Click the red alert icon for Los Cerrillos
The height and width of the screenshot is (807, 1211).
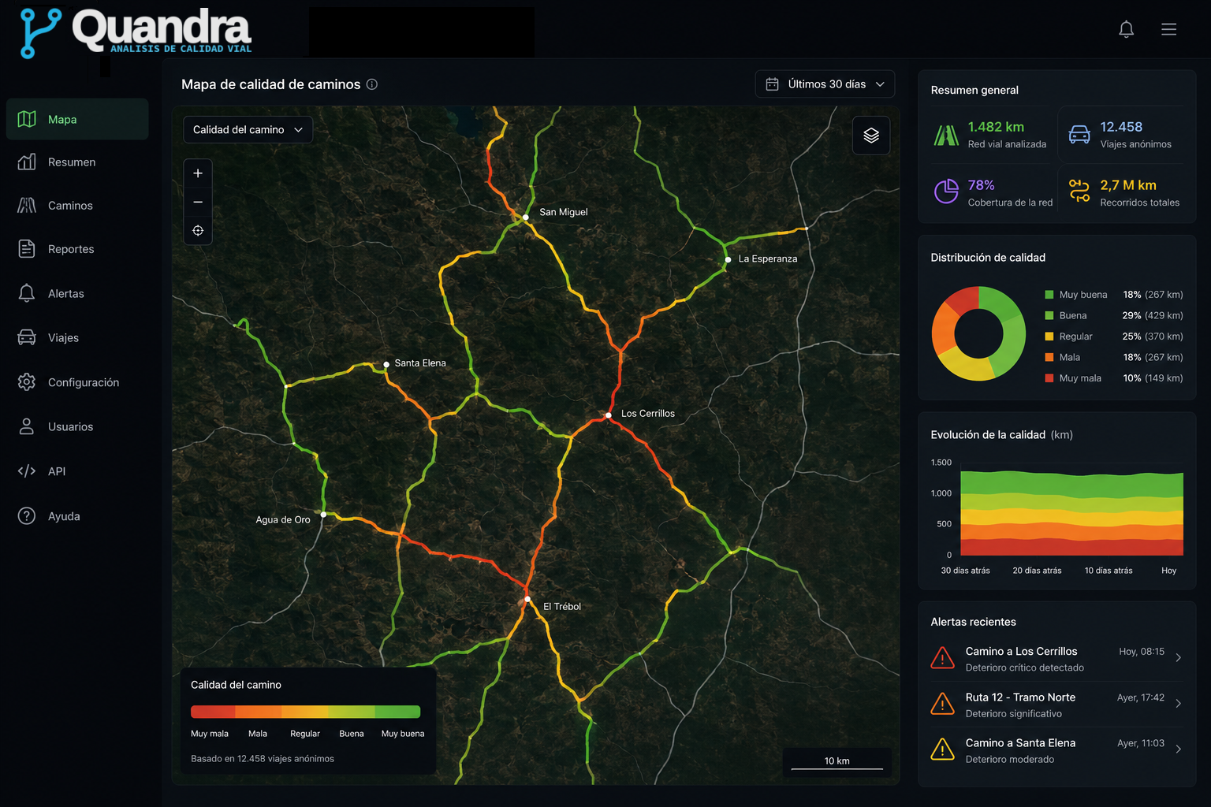click(942, 657)
